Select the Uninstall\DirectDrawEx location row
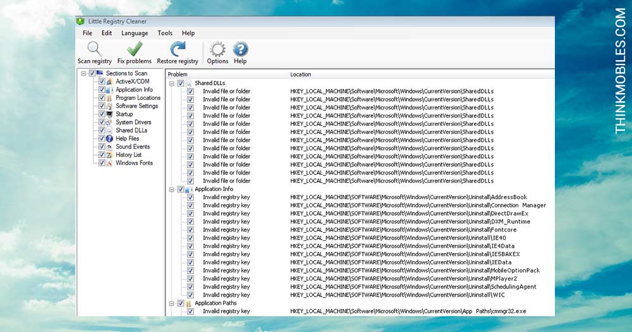 coord(409,213)
